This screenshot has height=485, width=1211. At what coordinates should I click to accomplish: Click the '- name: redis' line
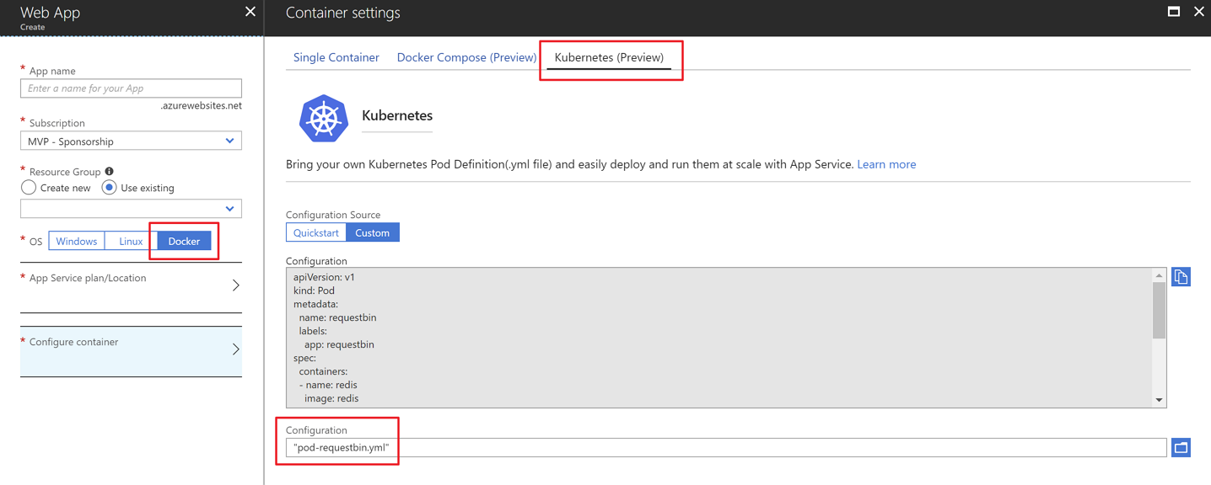click(x=328, y=385)
